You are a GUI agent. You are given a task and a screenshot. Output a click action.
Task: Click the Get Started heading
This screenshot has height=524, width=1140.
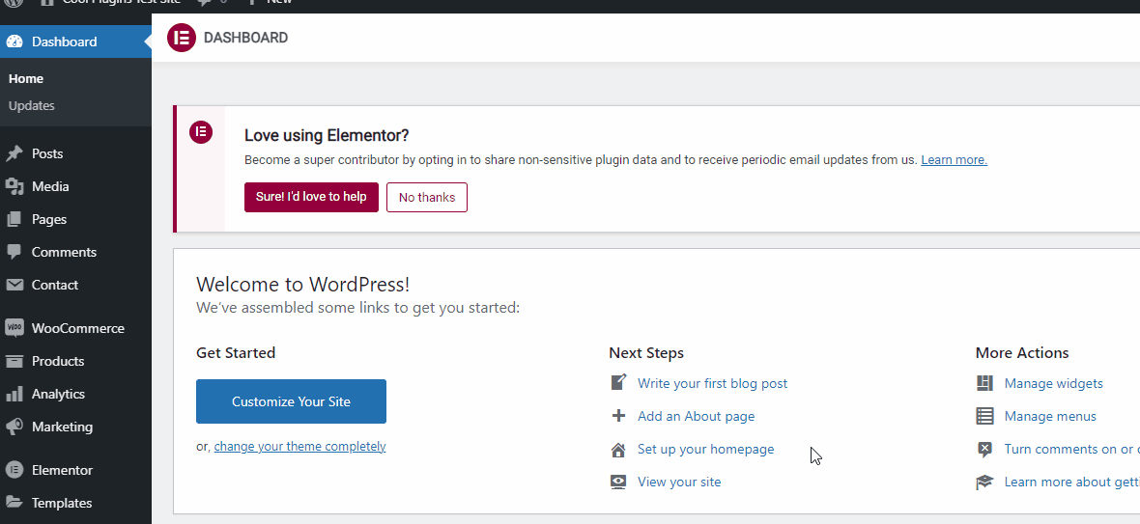(x=236, y=353)
